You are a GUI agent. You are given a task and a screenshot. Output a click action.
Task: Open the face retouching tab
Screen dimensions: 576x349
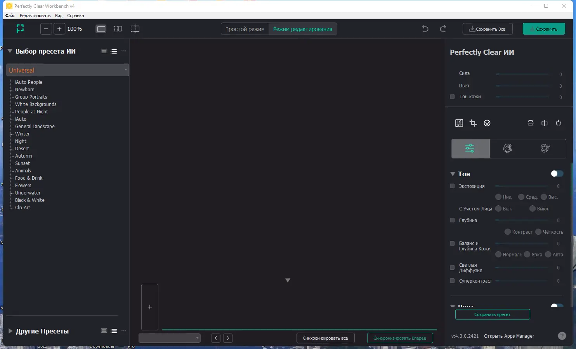point(508,148)
